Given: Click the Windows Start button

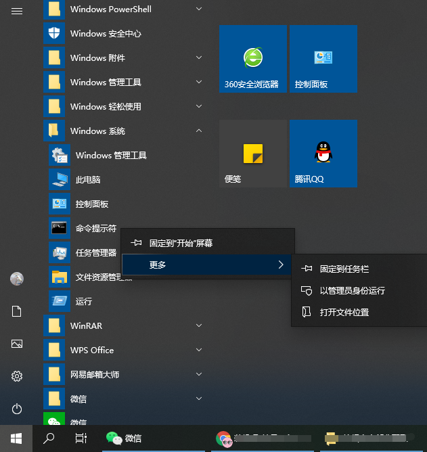Looking at the screenshot, I should pyautogui.click(x=16, y=438).
